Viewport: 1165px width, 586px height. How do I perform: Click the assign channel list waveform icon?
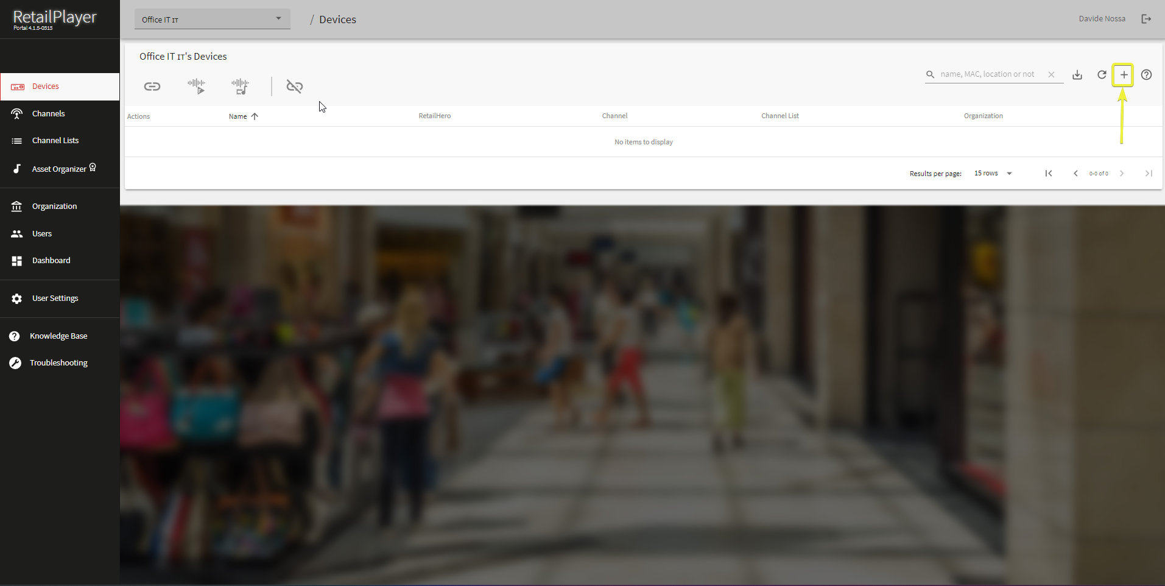point(241,86)
